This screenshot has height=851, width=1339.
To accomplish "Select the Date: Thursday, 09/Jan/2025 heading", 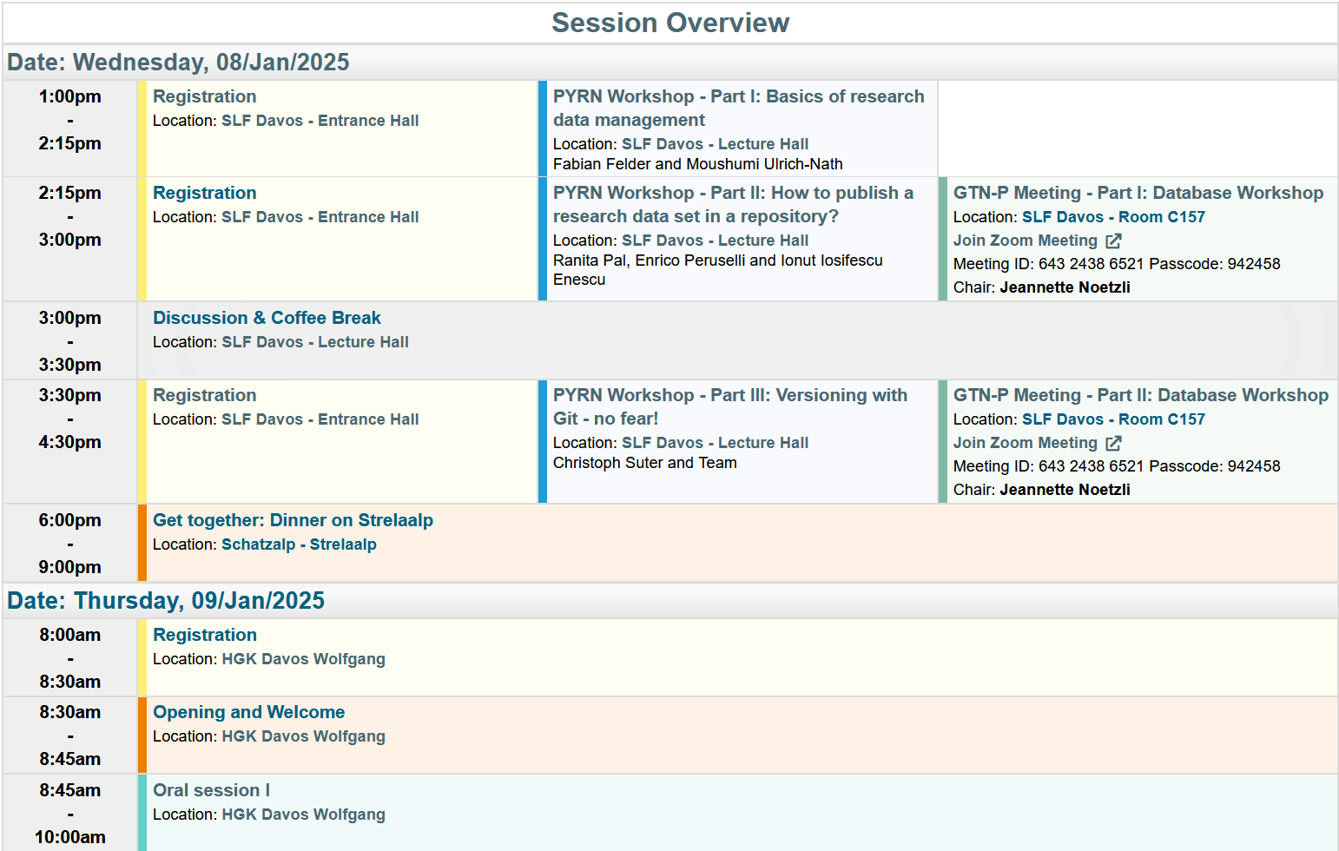I will [x=166, y=600].
